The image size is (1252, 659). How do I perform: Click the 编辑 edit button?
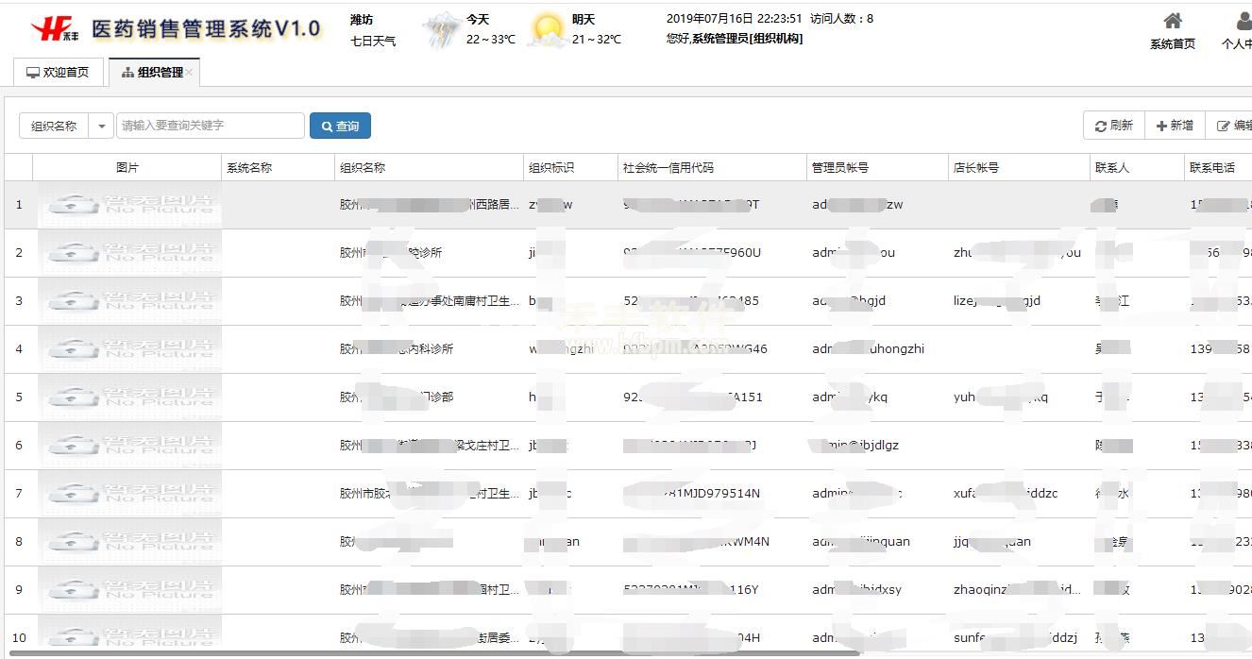(1232, 126)
